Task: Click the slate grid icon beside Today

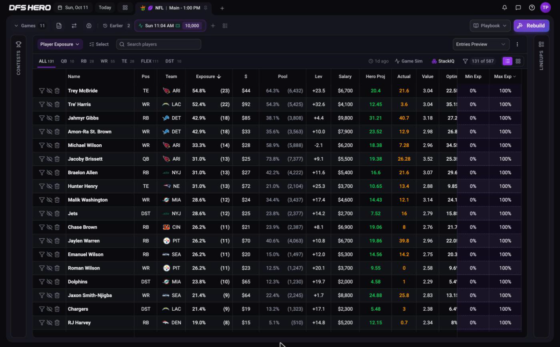Action: [125, 8]
